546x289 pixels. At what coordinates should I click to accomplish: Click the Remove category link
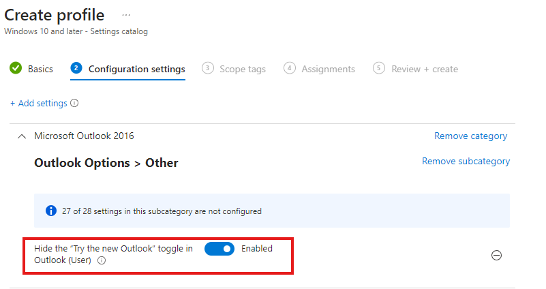[x=470, y=136]
